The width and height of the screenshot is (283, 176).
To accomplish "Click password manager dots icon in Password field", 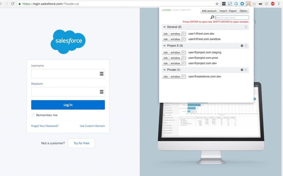I will point(102,92).
